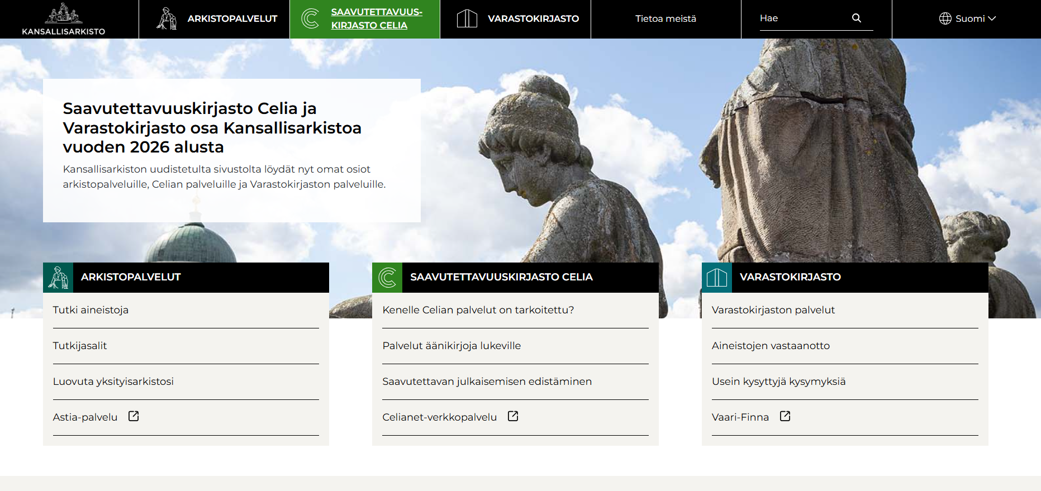This screenshot has width=1041, height=491.
Task: Open the Varastokirjaston palvelut link
Action: [773, 310]
